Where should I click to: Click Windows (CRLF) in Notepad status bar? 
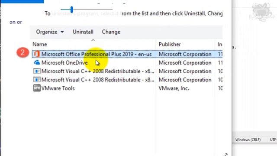point(248,140)
